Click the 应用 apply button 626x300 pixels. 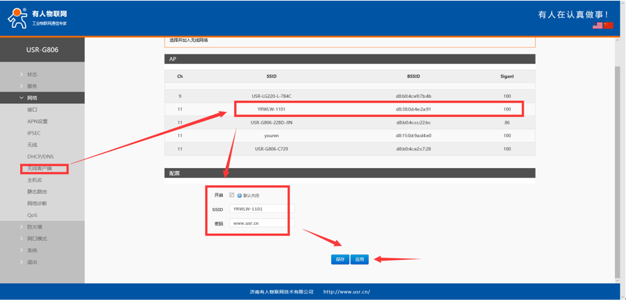pos(360,259)
